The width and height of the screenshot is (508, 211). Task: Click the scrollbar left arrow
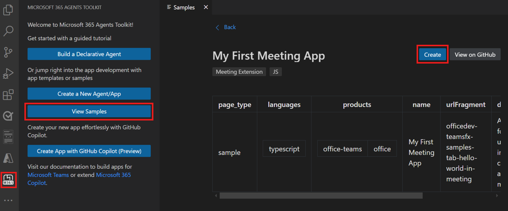point(216,195)
